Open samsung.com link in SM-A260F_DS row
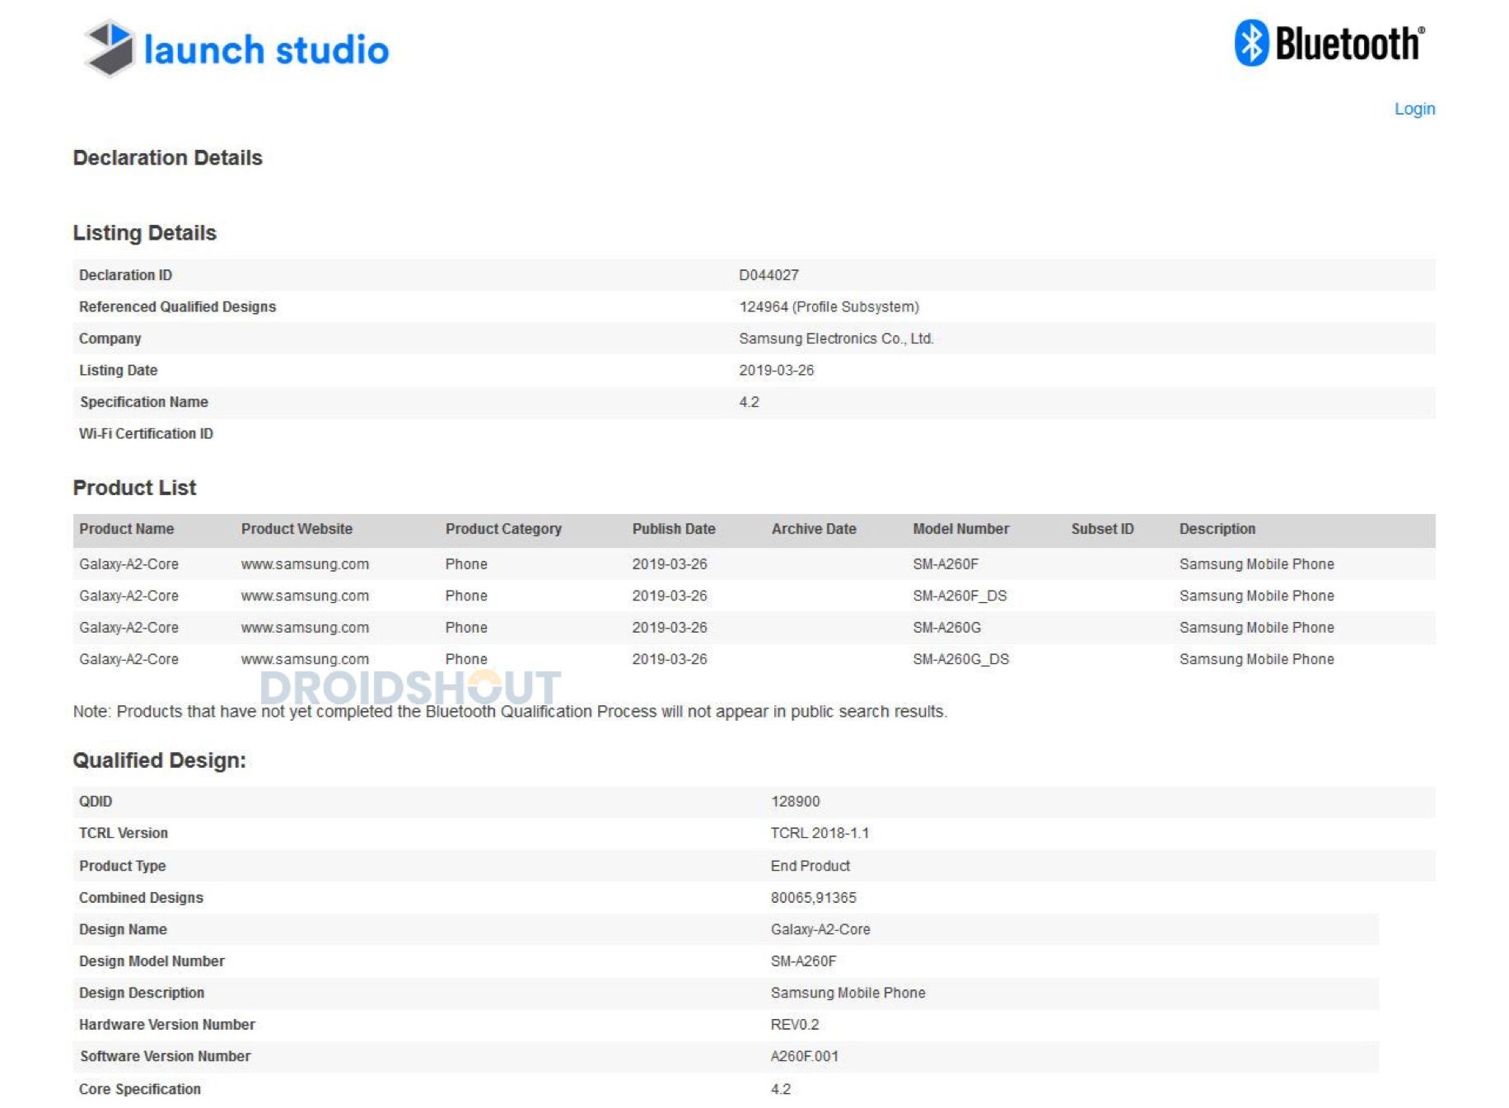Viewport: 1509px width, 1108px height. pyautogui.click(x=305, y=596)
